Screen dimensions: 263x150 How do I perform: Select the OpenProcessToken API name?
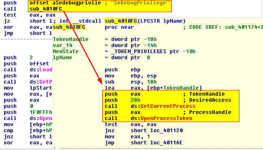(x=166, y=118)
